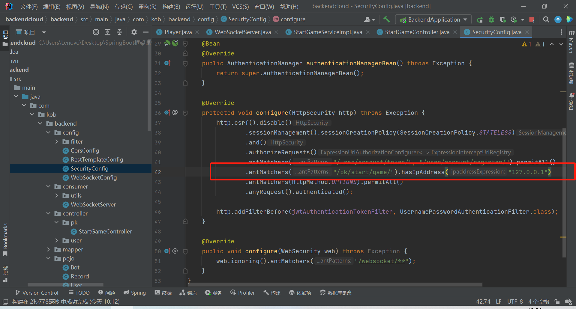Select the CorsConfig class in tree
The height and width of the screenshot is (309, 576).
point(85,150)
